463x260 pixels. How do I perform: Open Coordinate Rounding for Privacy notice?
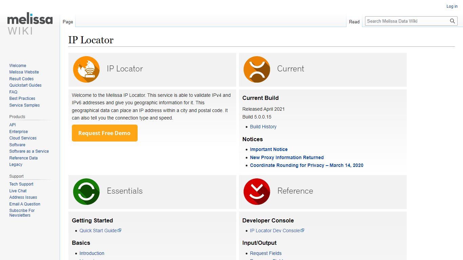(x=307, y=165)
